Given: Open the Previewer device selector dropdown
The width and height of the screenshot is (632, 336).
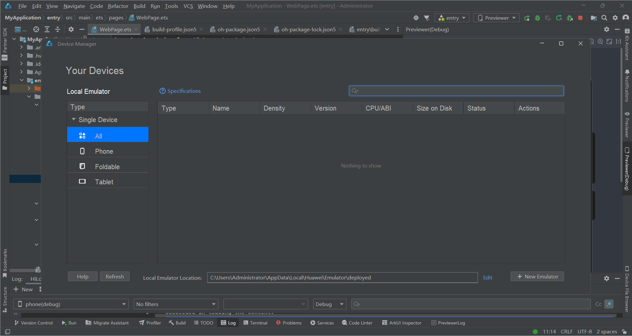Looking at the screenshot, I should tap(496, 18).
